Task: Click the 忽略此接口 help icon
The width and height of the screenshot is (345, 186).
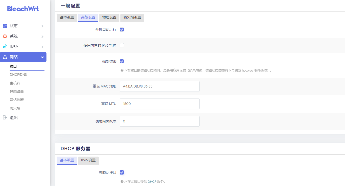Action: pos(122,182)
